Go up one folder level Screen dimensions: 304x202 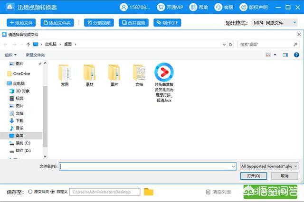[28, 45]
